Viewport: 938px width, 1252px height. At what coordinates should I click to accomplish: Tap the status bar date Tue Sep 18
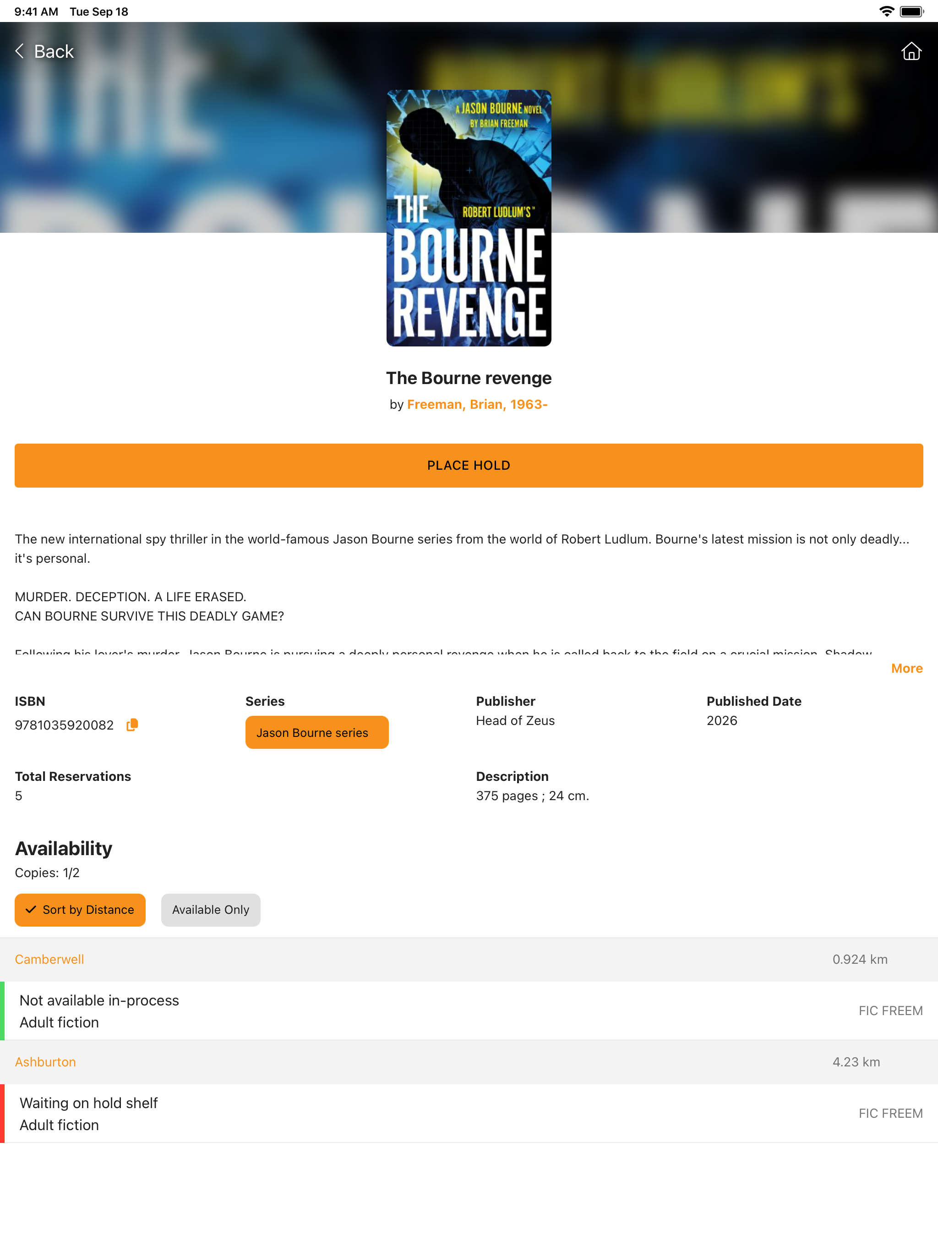pyautogui.click(x=99, y=11)
